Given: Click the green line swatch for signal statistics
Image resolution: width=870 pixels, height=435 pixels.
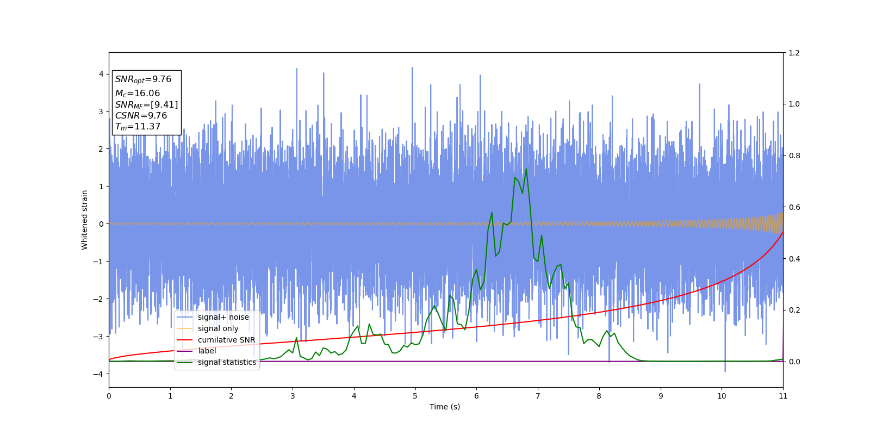Looking at the screenshot, I should [185, 362].
